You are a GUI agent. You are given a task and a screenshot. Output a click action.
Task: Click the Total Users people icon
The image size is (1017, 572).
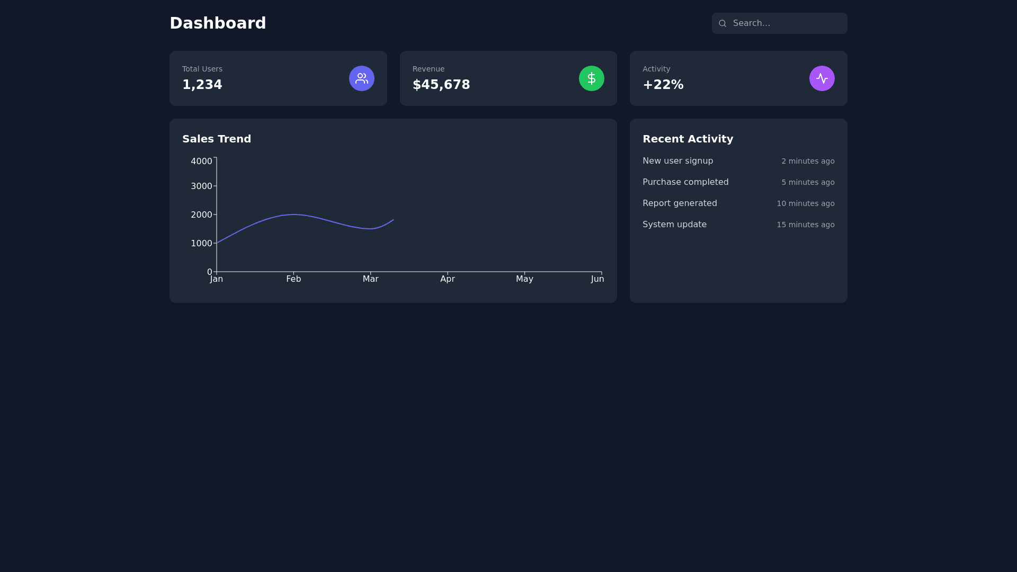(x=361, y=78)
